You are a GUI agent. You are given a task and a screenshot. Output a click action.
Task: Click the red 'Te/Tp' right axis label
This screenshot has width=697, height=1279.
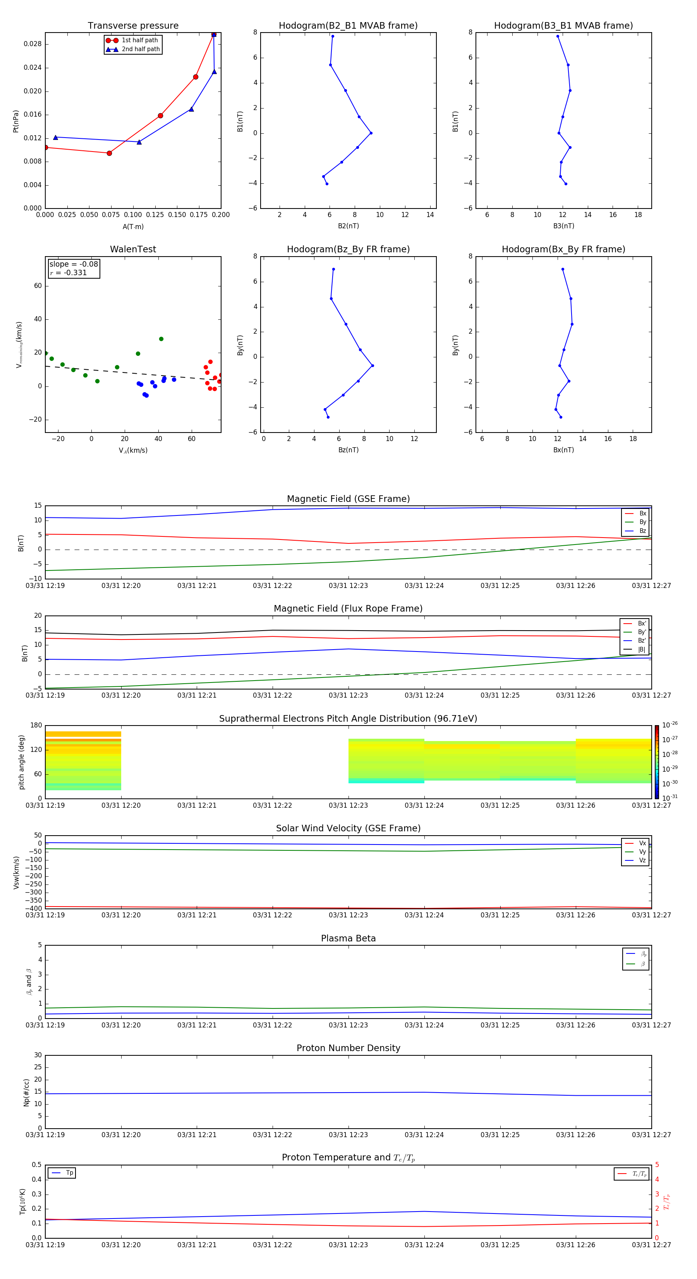click(667, 1201)
